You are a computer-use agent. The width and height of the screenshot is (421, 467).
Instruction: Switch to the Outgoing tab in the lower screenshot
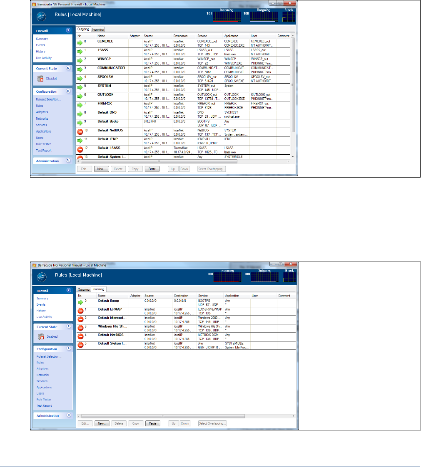pyautogui.click(x=84, y=289)
